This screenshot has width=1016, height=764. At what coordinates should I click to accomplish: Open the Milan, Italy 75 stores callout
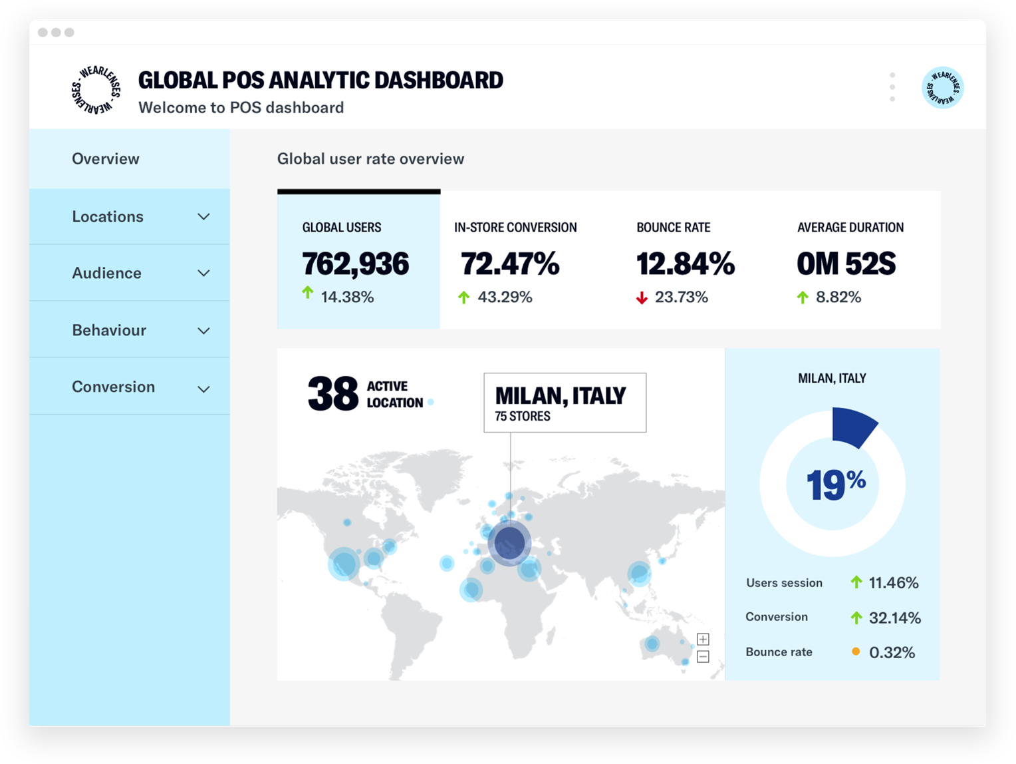[564, 401]
